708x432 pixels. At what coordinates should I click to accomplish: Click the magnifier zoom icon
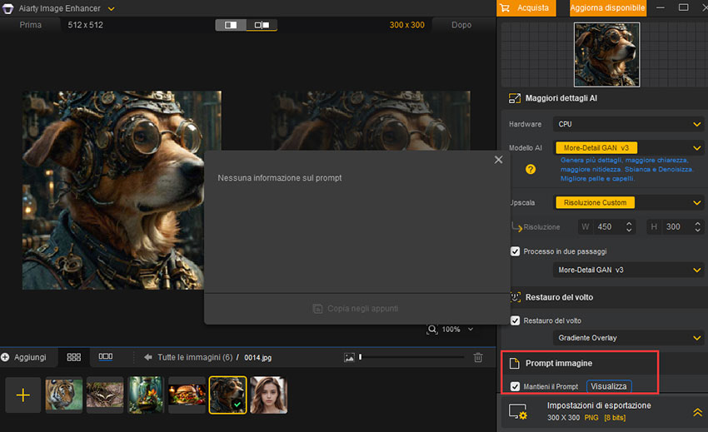point(432,329)
